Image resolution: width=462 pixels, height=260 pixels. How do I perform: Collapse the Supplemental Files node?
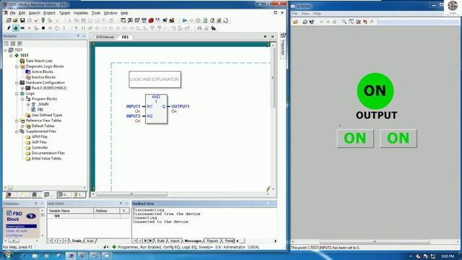coord(17,131)
